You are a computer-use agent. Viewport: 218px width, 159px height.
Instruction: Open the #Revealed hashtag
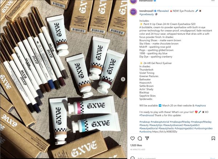pyautogui.click(x=163, y=11)
